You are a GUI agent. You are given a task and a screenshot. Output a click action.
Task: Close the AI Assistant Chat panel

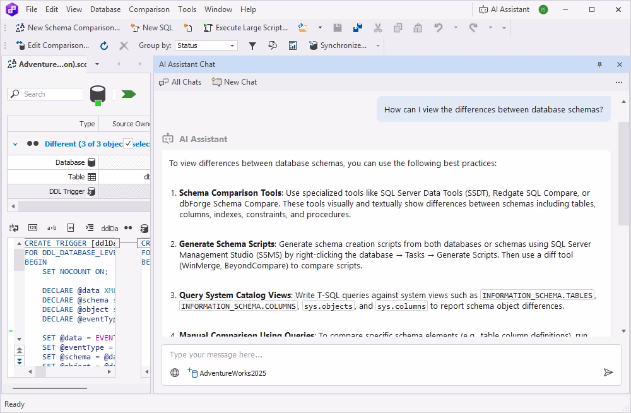(x=620, y=64)
